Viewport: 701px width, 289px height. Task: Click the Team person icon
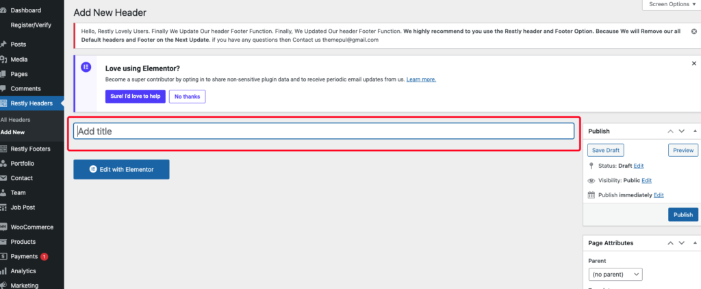(4, 192)
